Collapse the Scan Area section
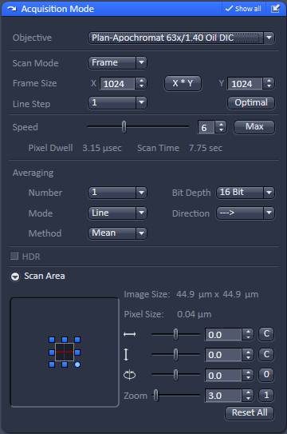287x434 pixels. tap(15, 277)
